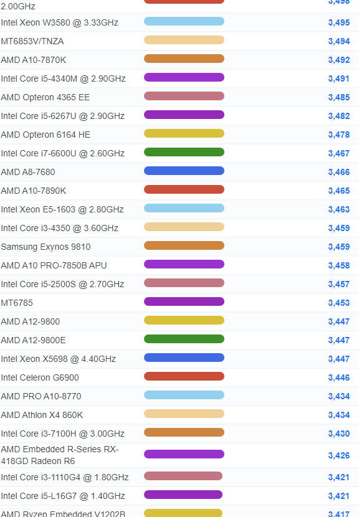Viewport: 359px width, 517px height.
Task: Click the yellow bar for AMD A12-9800
Action: tap(184, 320)
